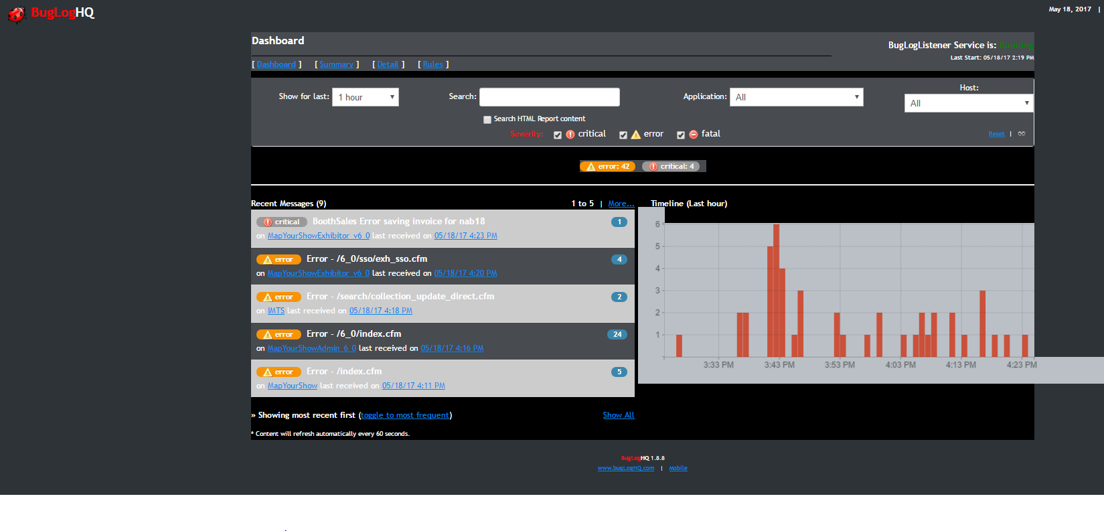The height and width of the screenshot is (531, 1104).
Task: Click 'Error - /6_0/sso/exh_sso.cfm' message title
Action: 367,259
